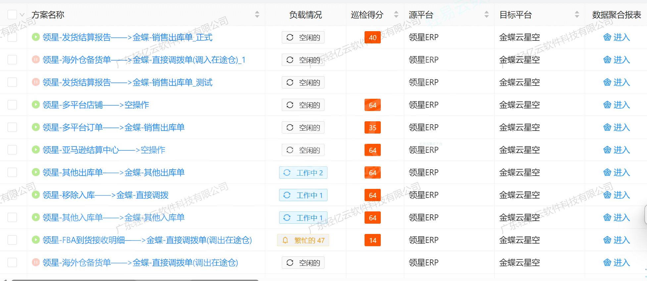
Task: Open the selection dropdown chevron beside header checkbox
Action: (x=22, y=15)
